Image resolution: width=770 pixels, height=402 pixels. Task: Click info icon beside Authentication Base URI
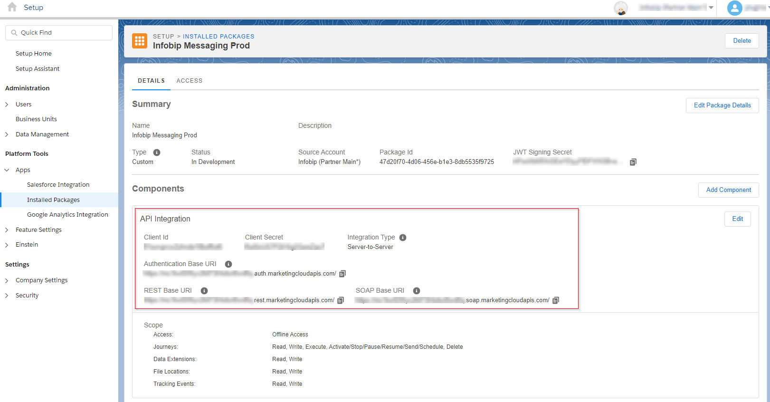pyautogui.click(x=228, y=264)
